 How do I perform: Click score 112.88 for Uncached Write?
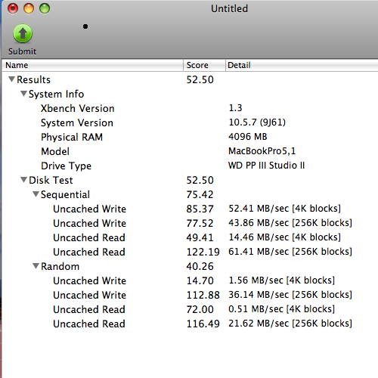203,295
